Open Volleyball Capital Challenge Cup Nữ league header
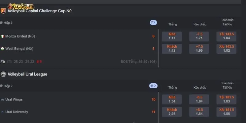This screenshot has height=123, width=246. (x=40, y=11)
